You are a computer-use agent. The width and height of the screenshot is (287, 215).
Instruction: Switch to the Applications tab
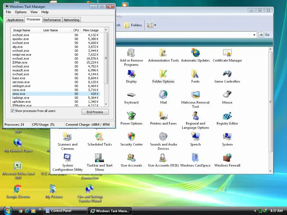(15, 20)
